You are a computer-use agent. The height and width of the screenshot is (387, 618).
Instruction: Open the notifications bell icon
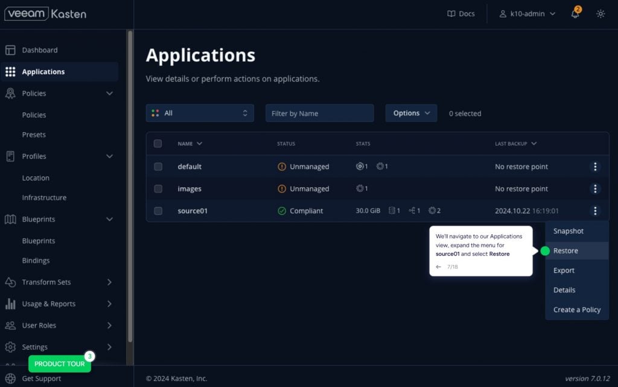(575, 14)
